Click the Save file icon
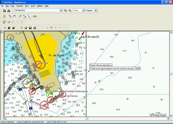The width and height of the screenshot is (173, 124). (30, 28)
